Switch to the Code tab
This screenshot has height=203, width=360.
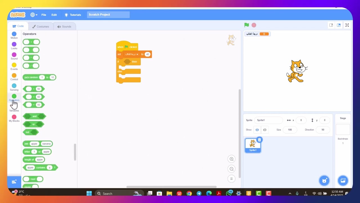[18, 26]
